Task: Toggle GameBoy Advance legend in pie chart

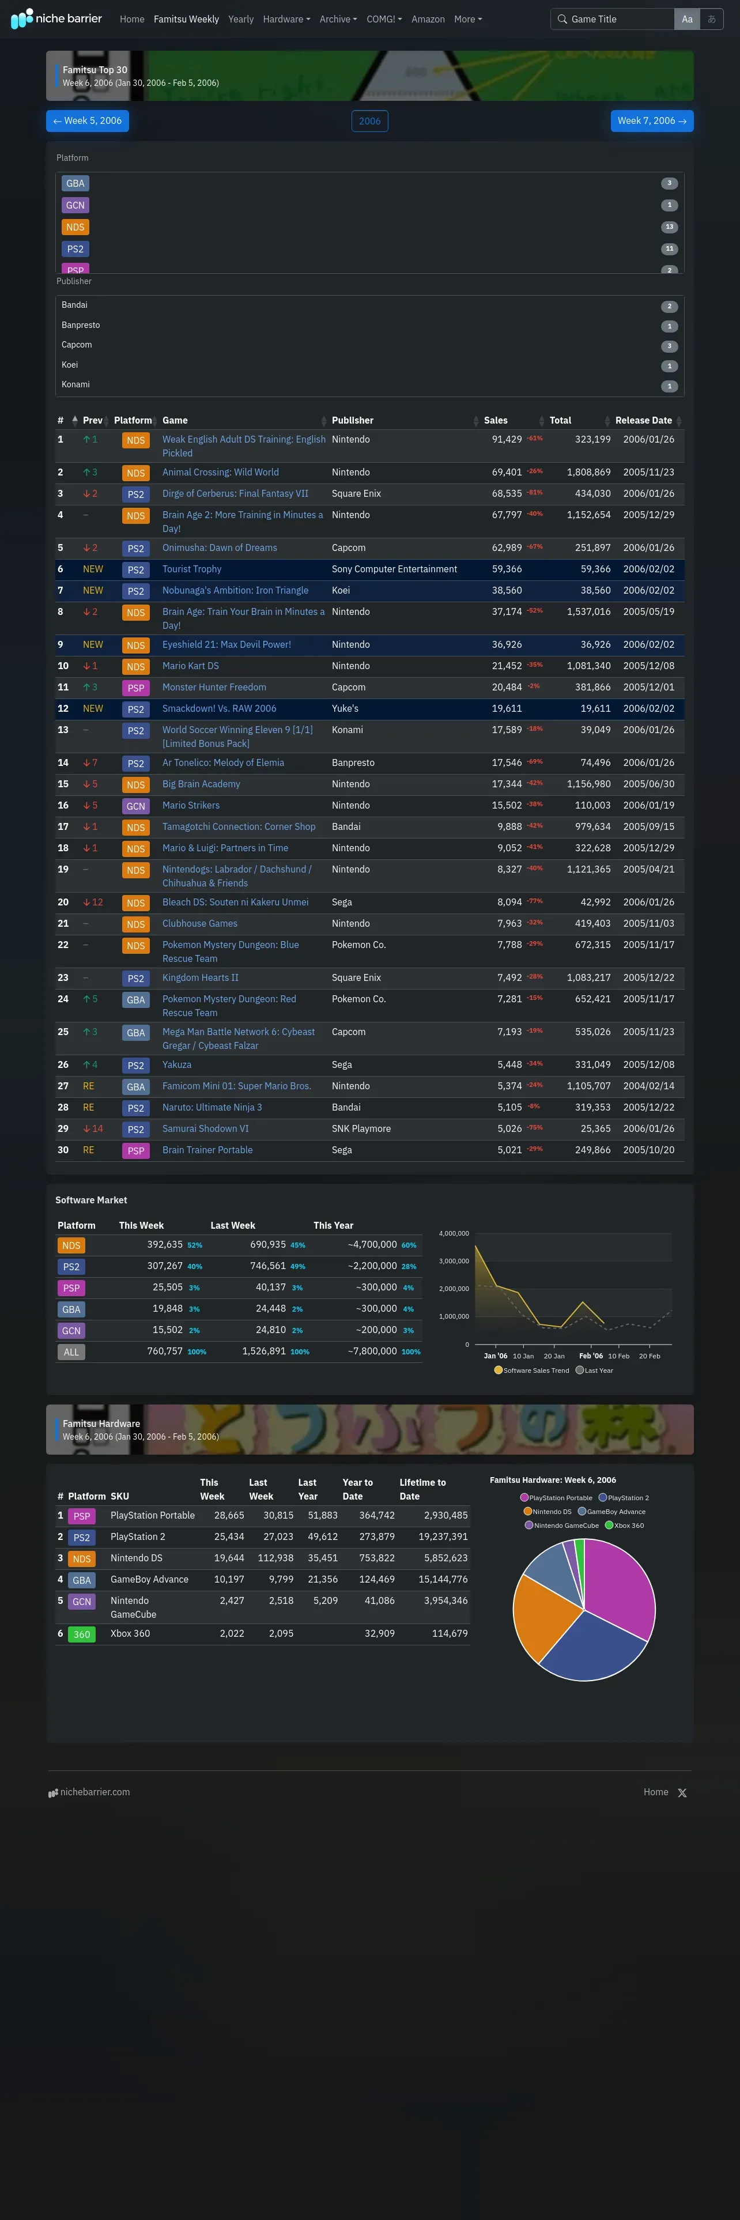Action: (x=611, y=1512)
